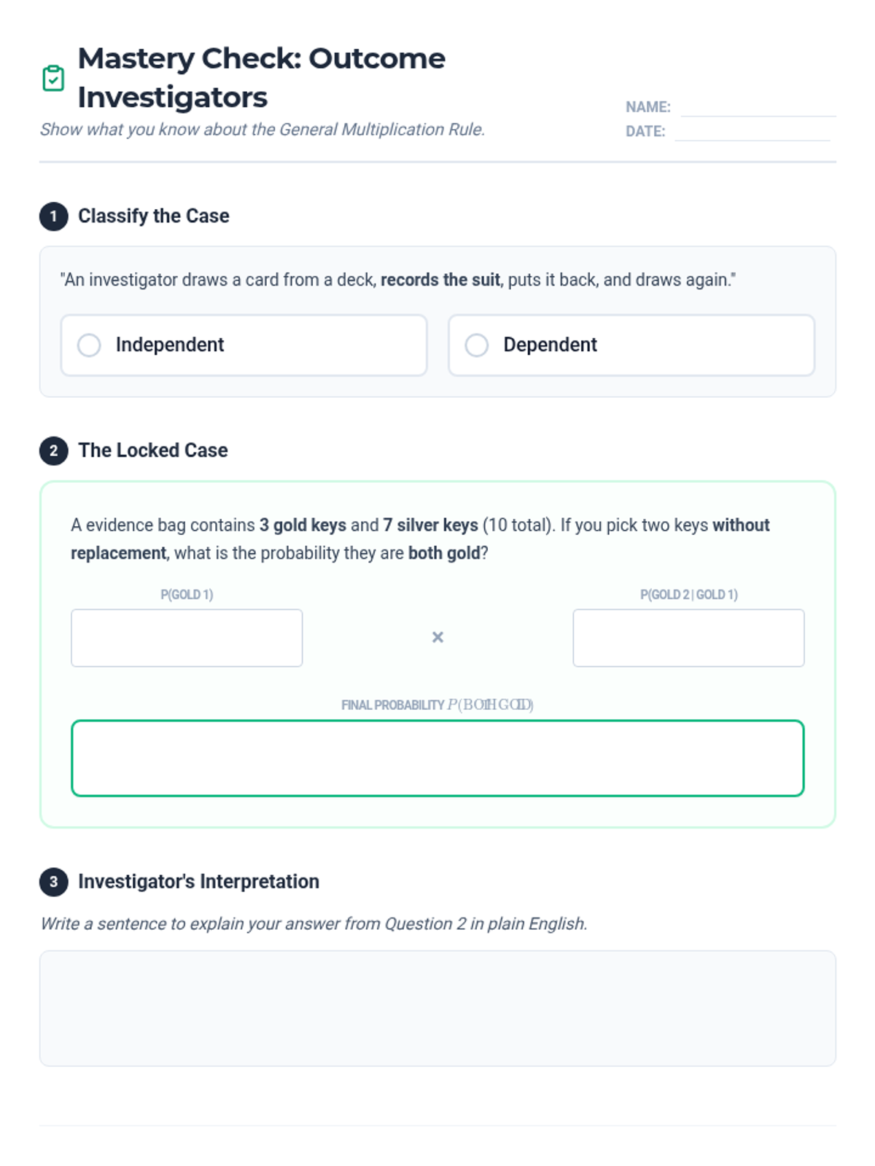Click the clipboard check icon beside the title
This screenshot has width=875, height=1166.
click(x=53, y=78)
